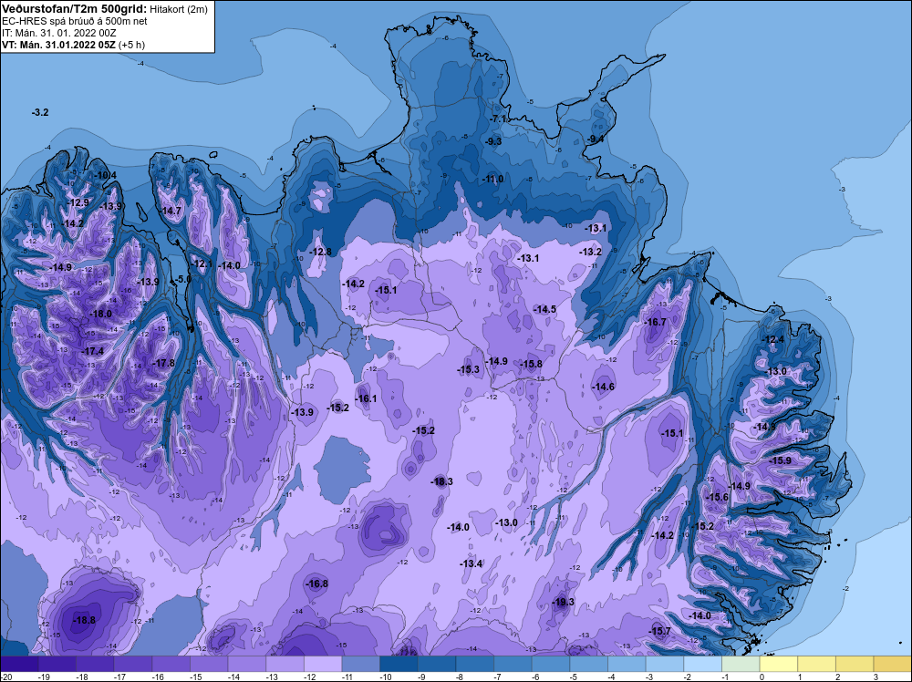Select the -9.3 temperature label
The image size is (912, 682).
pos(492,141)
